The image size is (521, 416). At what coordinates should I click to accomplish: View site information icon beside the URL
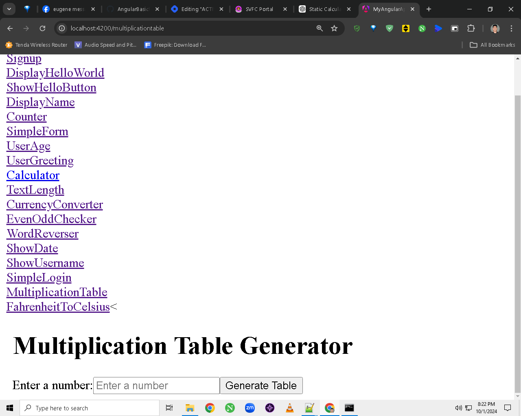62,28
